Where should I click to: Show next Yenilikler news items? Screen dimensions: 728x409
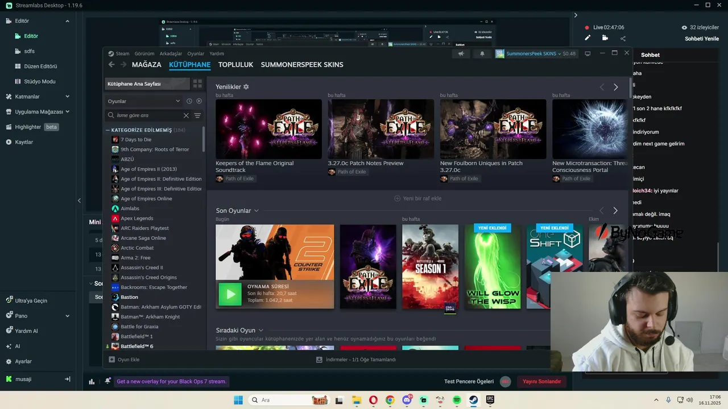[x=615, y=87]
